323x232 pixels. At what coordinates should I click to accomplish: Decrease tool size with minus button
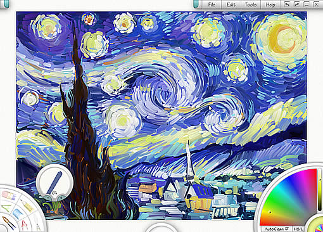point(48,198)
